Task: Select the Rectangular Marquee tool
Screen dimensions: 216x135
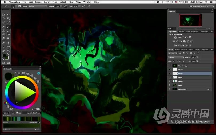Action: click(3, 15)
